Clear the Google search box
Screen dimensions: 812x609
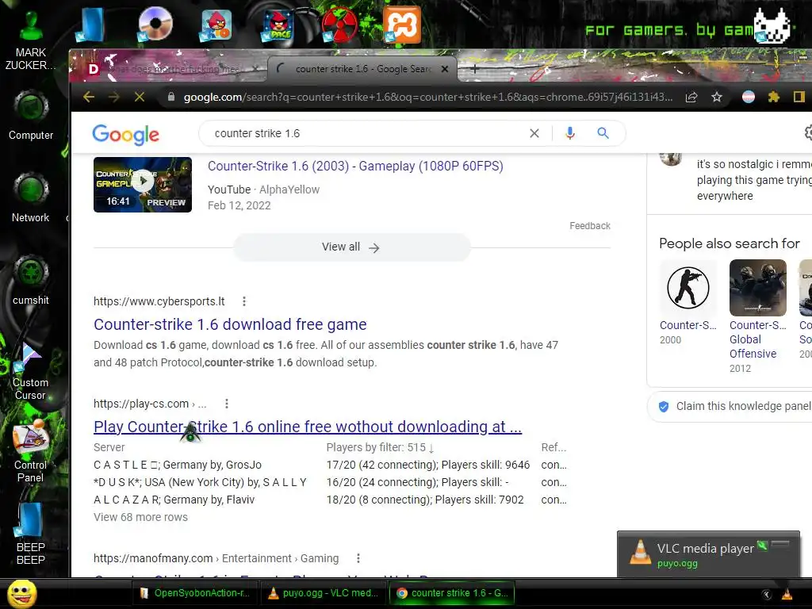[534, 133]
